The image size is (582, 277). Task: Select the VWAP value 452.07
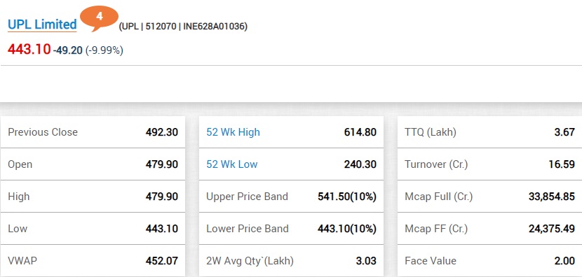click(x=162, y=261)
